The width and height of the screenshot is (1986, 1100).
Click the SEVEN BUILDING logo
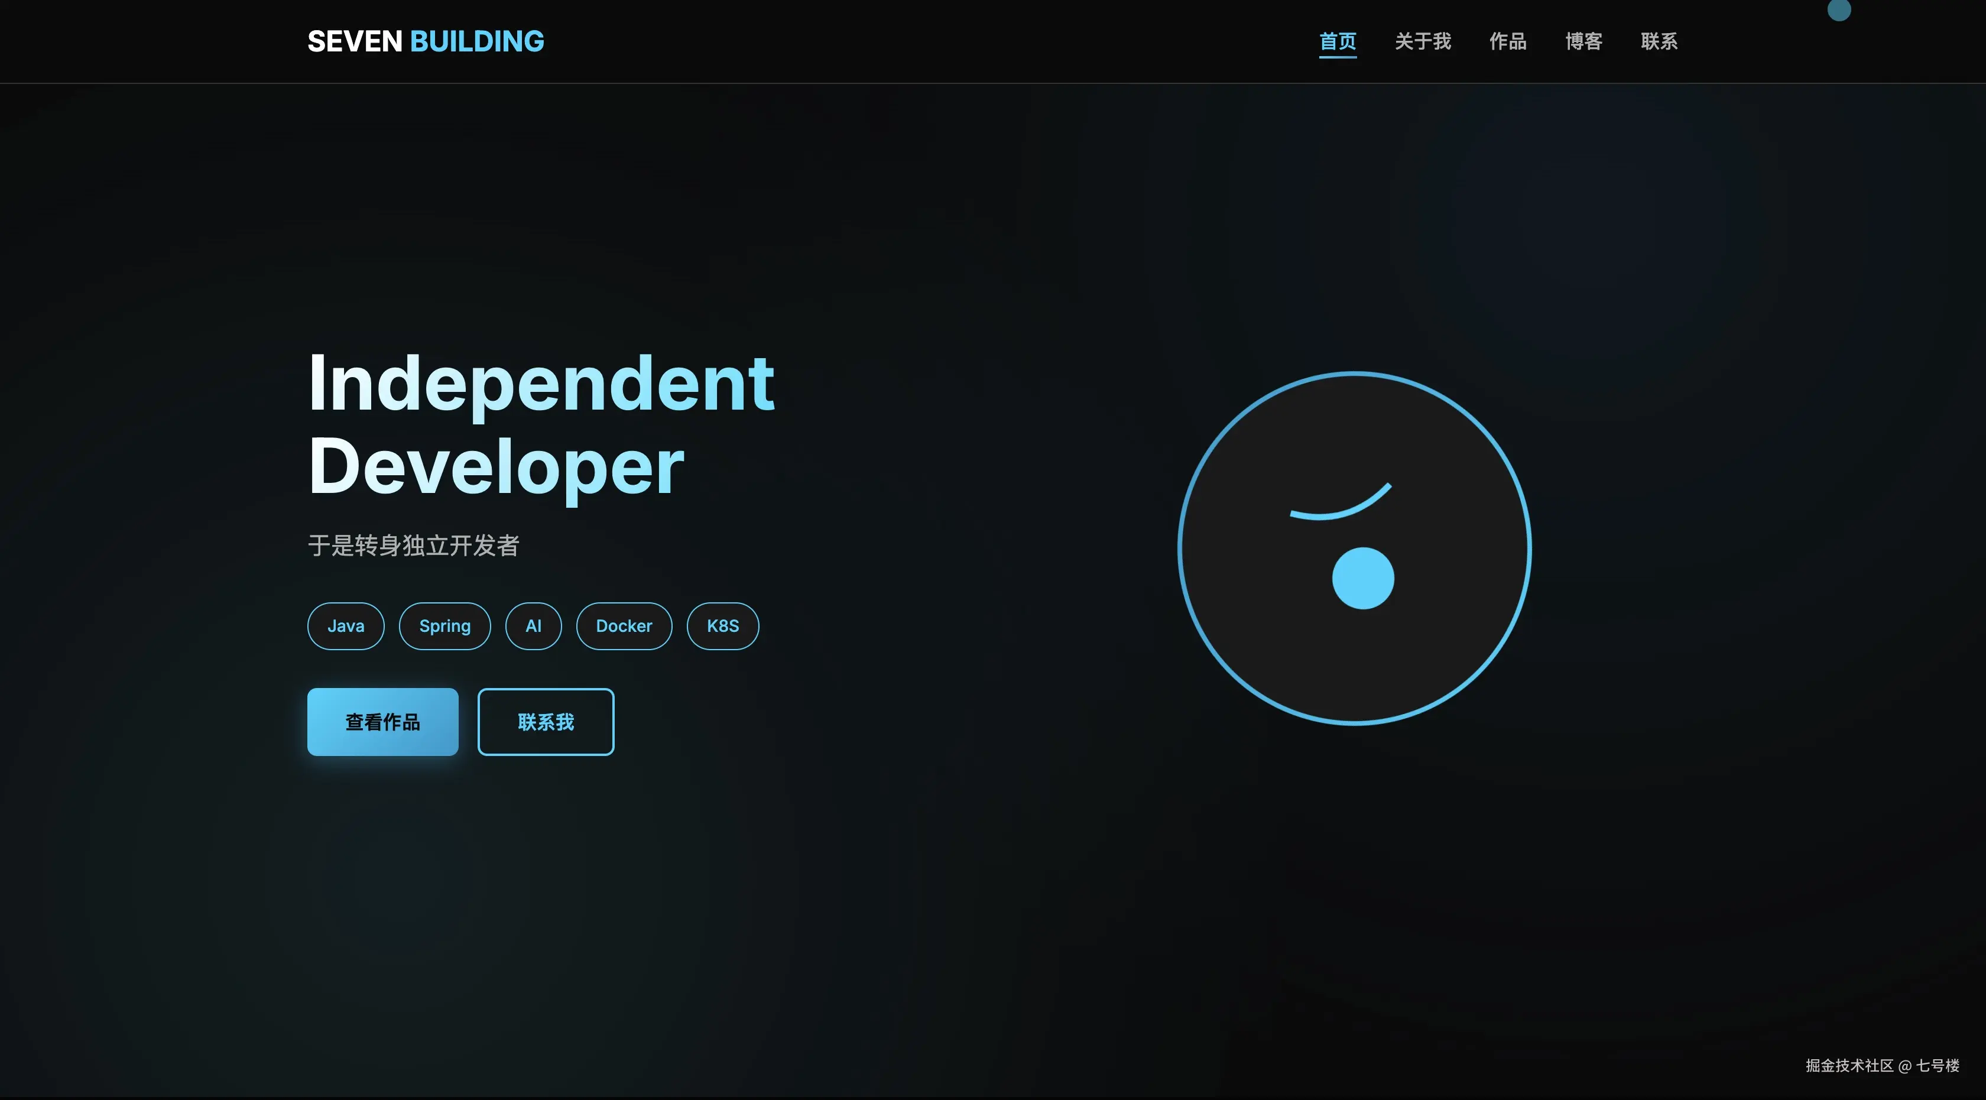pyautogui.click(x=426, y=41)
